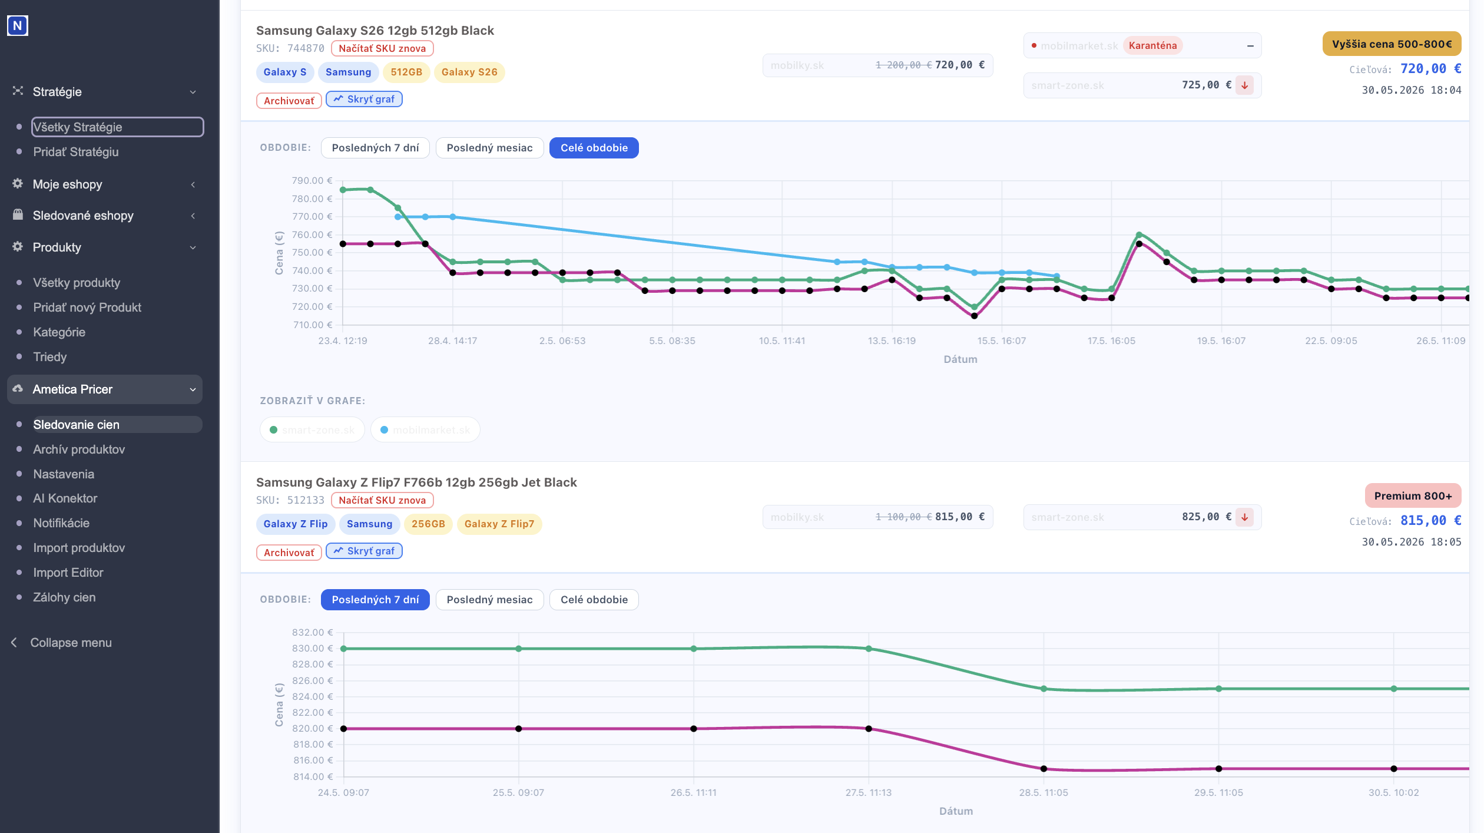This screenshot has height=833, width=1484.
Task: Click the price-down arrow beside 825,00 €
Action: pos(1244,517)
